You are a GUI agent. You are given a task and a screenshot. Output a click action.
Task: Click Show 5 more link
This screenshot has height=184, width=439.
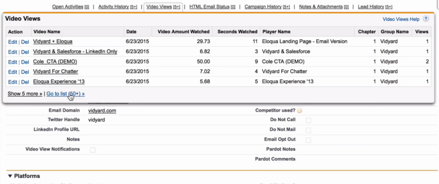(25, 94)
